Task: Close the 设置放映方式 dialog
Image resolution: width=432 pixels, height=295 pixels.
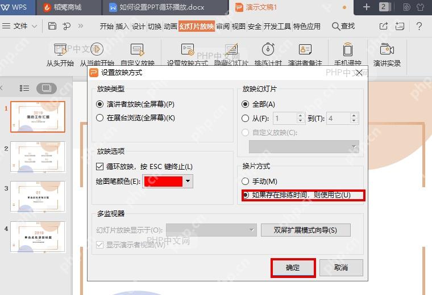Action: (359, 73)
